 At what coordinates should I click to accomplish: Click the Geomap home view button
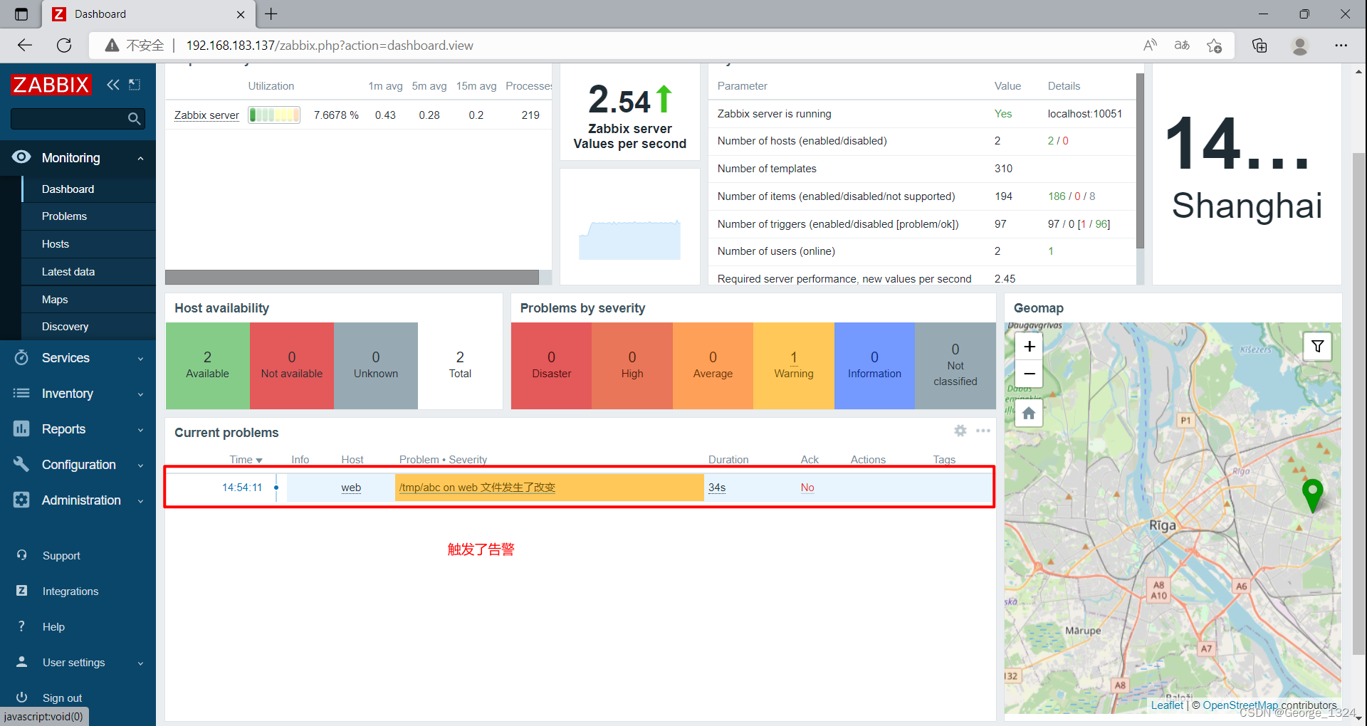point(1029,413)
